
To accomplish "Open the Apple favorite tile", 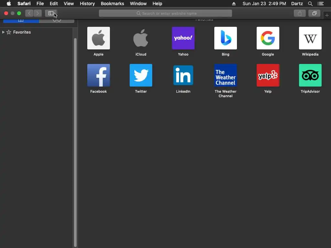I will pyautogui.click(x=98, y=38).
